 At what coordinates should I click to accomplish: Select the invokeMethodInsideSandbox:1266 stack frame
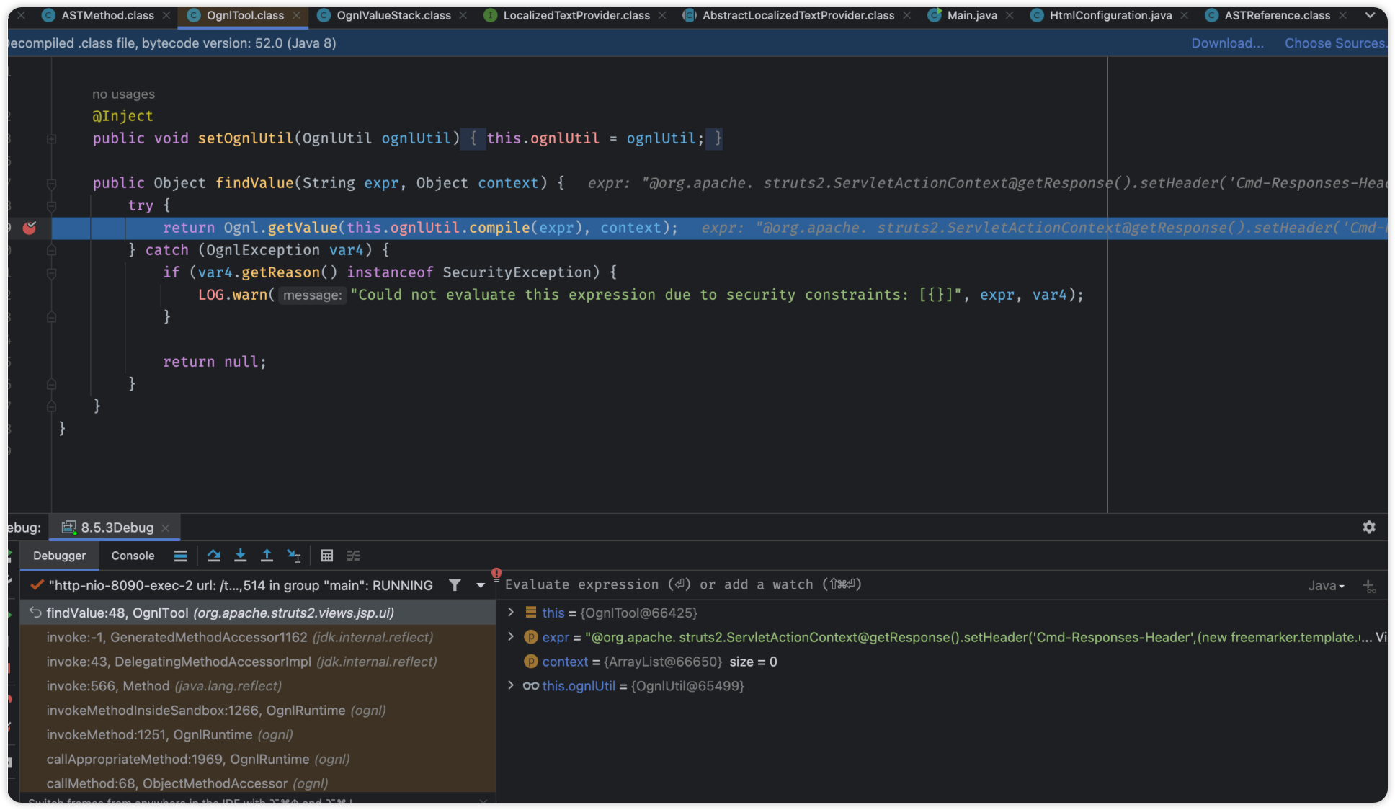pos(257,711)
